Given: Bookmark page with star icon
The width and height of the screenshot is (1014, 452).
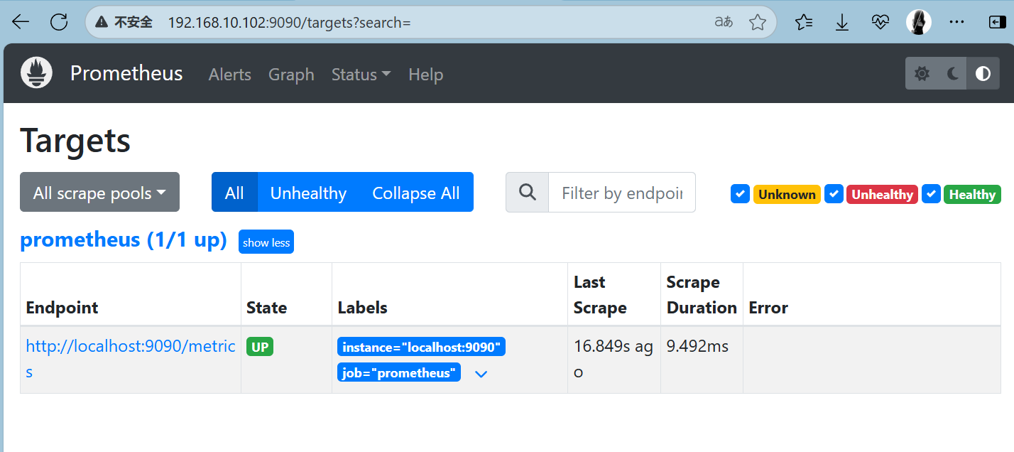Looking at the screenshot, I should 758,22.
